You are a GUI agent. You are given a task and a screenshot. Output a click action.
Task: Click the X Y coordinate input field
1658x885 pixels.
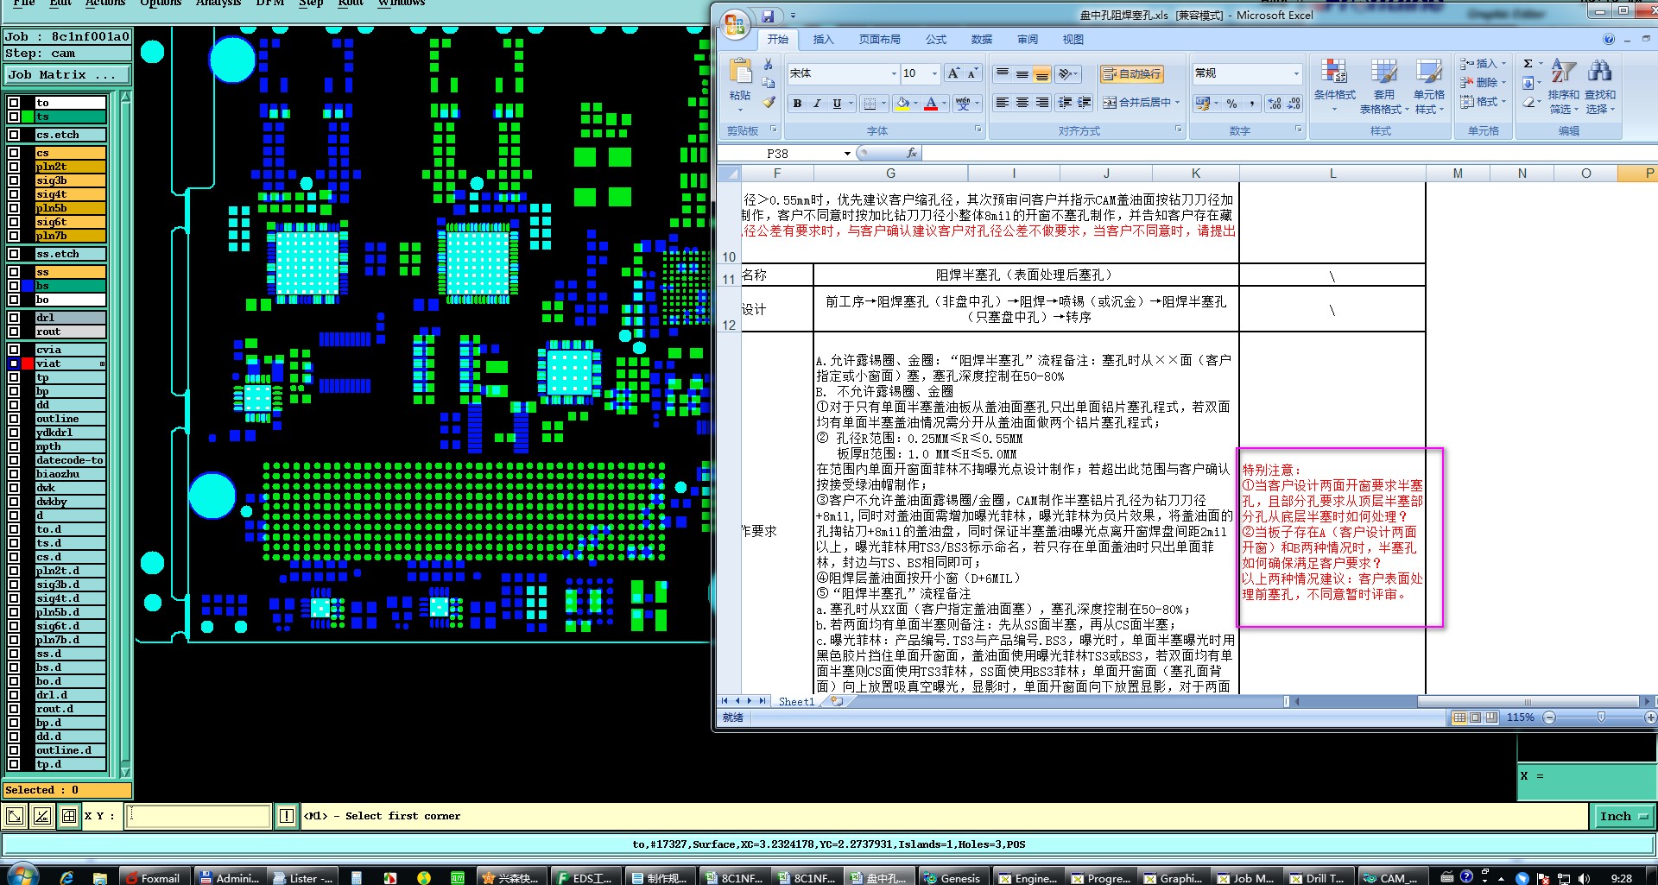coord(199,816)
